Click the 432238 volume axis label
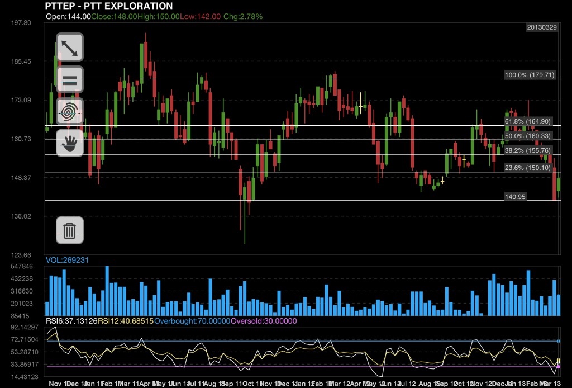 (22, 278)
